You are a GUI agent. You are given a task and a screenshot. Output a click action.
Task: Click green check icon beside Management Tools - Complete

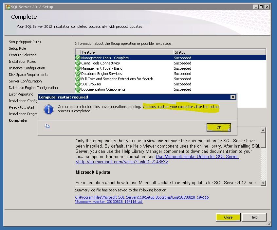78,58
